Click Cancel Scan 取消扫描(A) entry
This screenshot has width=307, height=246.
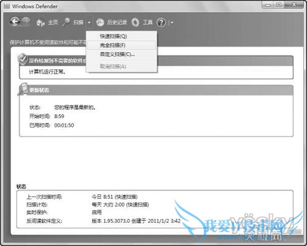122,66
